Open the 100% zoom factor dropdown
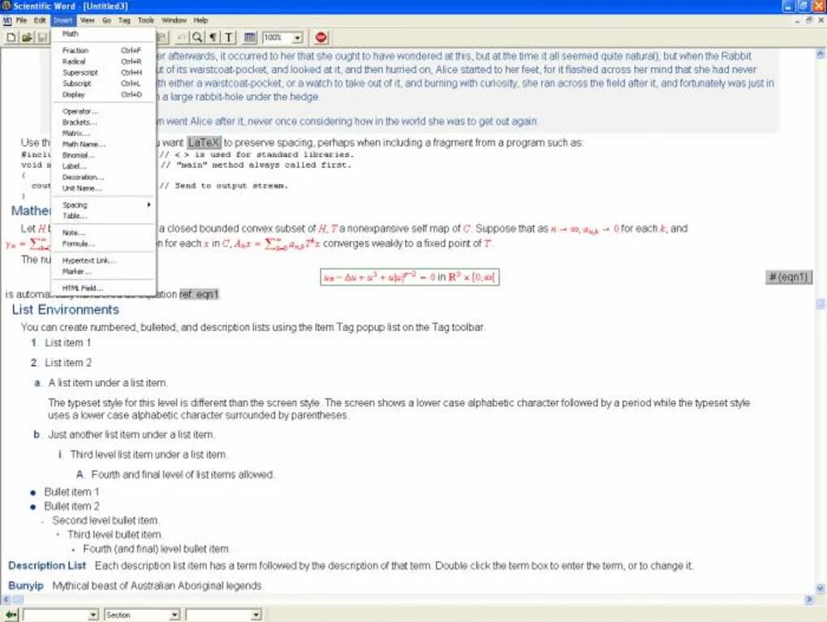The width and height of the screenshot is (827, 622). 298,37
